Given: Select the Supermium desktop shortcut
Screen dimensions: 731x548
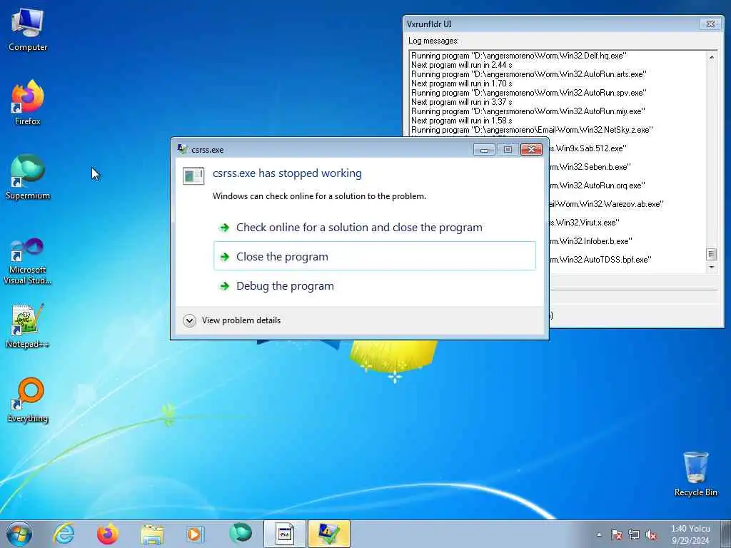Looking at the screenshot, I should pos(28,177).
